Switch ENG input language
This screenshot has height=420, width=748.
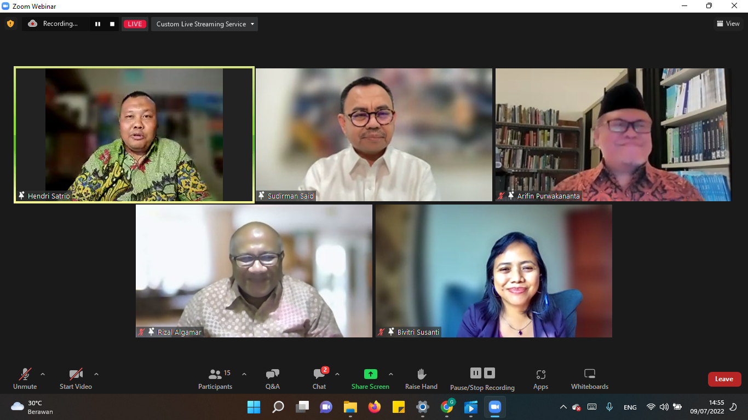point(630,407)
